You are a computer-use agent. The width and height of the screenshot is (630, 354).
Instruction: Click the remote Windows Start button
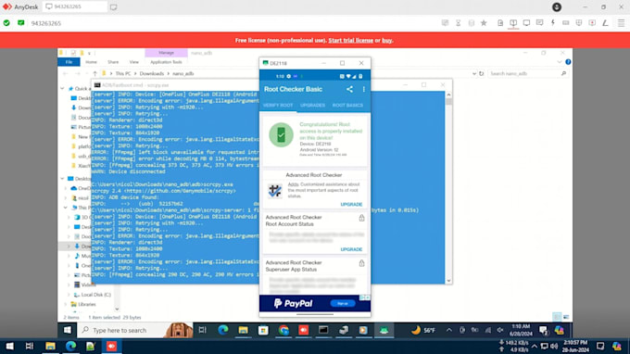click(67, 330)
